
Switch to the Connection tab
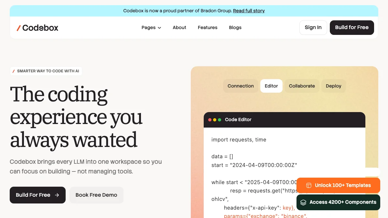click(241, 86)
